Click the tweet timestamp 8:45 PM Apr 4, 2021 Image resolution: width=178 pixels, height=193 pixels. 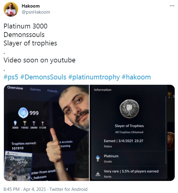[25, 189]
